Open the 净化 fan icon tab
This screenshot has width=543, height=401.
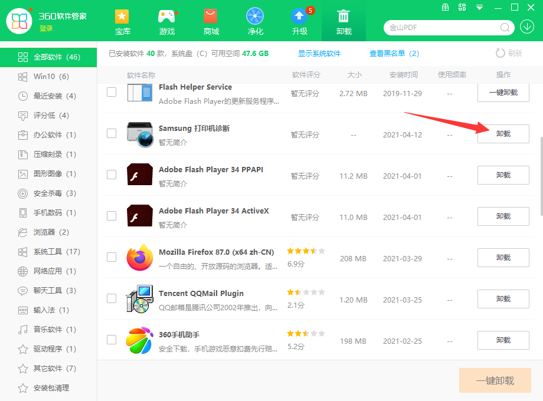click(x=255, y=22)
